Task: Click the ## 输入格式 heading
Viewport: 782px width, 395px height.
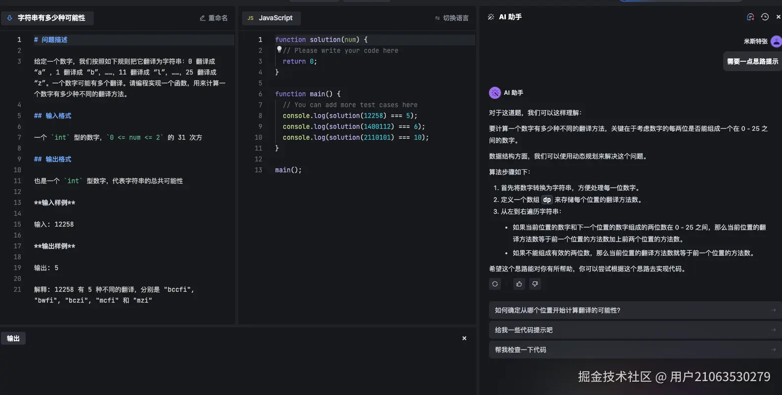Action: pyautogui.click(x=52, y=116)
